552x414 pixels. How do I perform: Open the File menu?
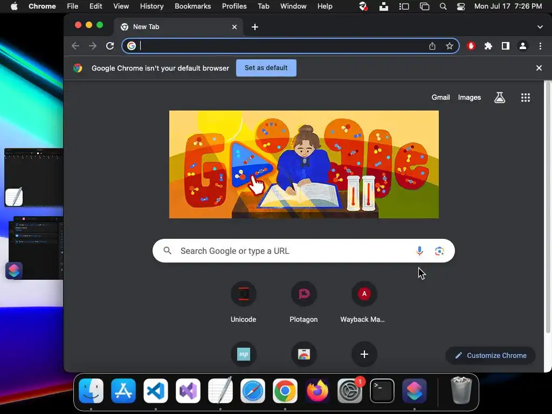pos(73,6)
